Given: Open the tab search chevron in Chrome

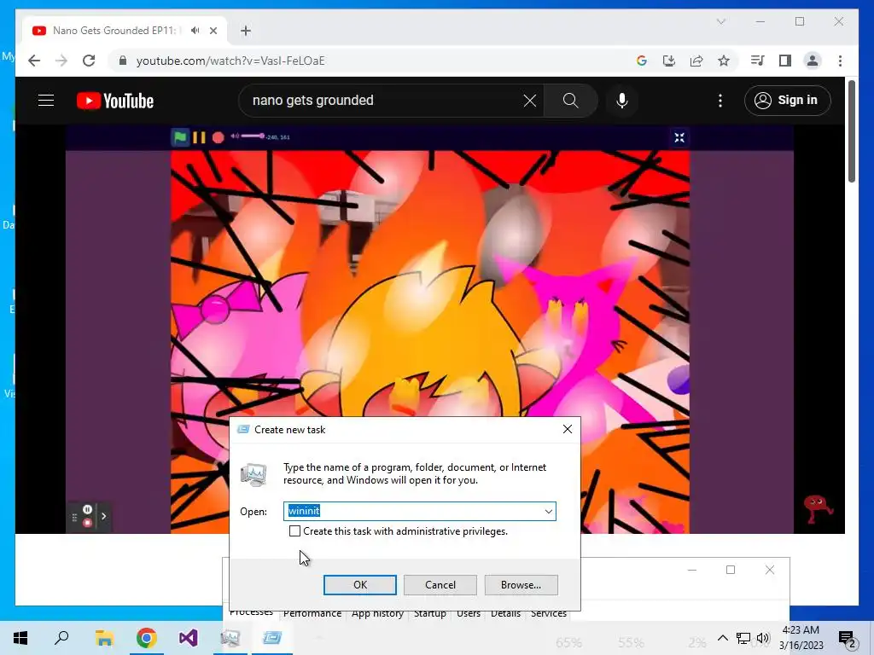Looking at the screenshot, I should (x=720, y=21).
